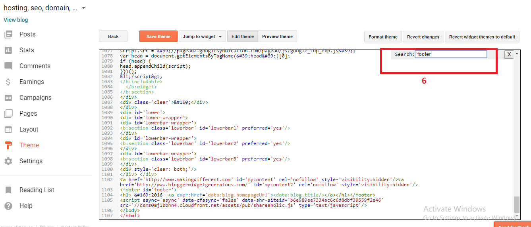Go to Posts in sidebar
This screenshot has width=531, height=227.
click(27, 34)
